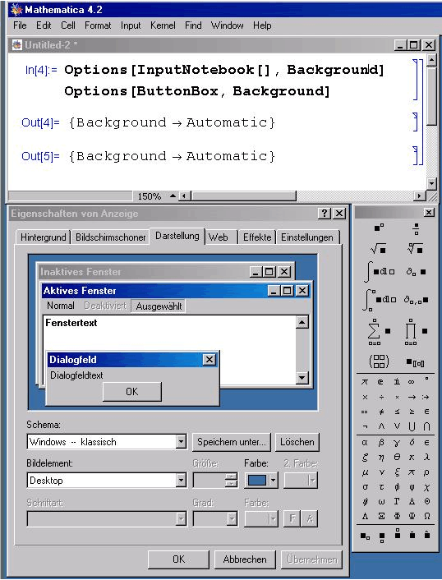
Task: Insert the imaginary unit i symbol
Action: pos(397,381)
